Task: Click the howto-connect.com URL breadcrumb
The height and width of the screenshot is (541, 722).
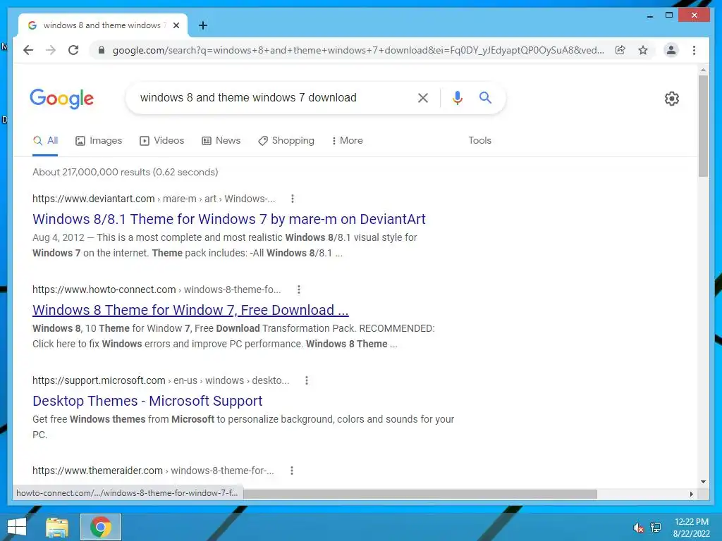Action: click(x=157, y=290)
